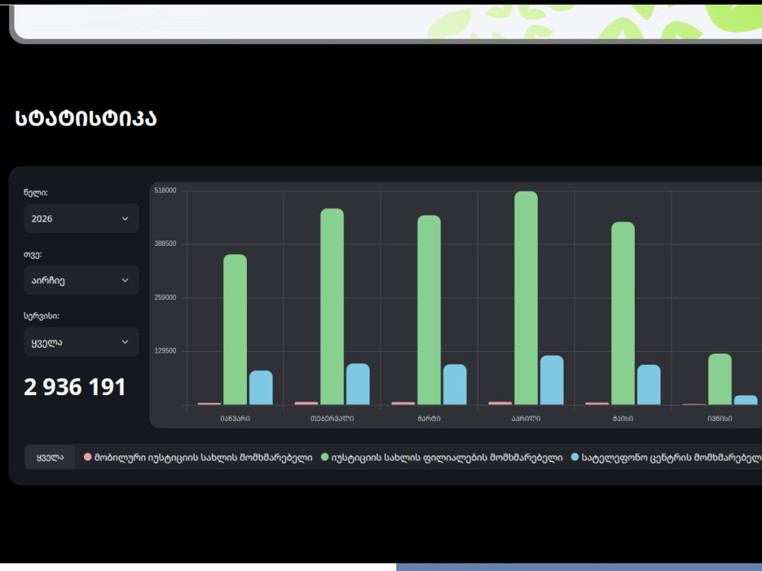Click the ივნისი axis label
The height and width of the screenshot is (571, 762).
click(x=720, y=419)
